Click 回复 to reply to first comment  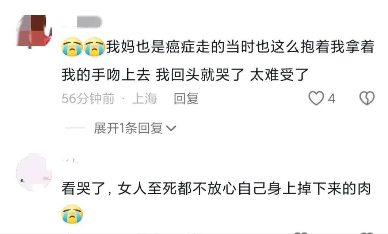186,98
